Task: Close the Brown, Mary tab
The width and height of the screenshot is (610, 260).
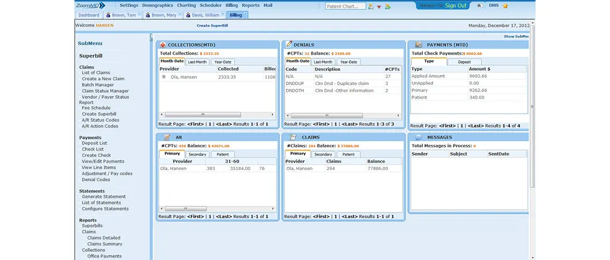Action: tap(179, 15)
